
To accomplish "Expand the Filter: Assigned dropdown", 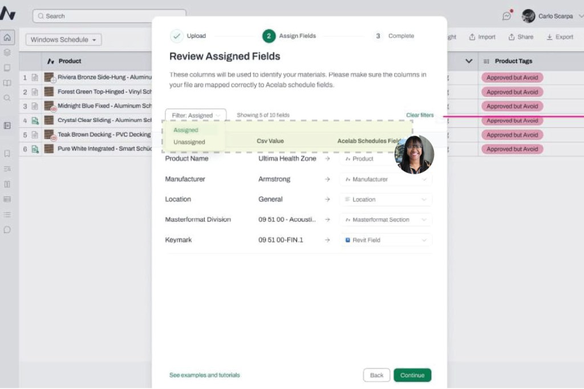I will [196, 115].
